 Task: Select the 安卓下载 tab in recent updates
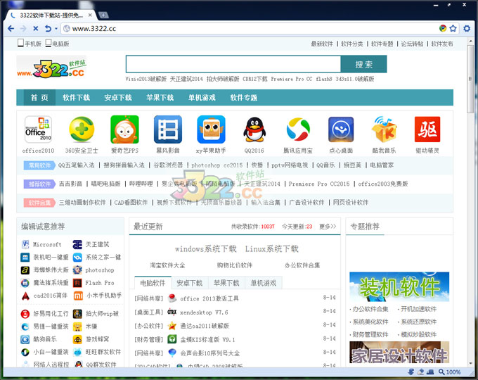click(x=190, y=283)
